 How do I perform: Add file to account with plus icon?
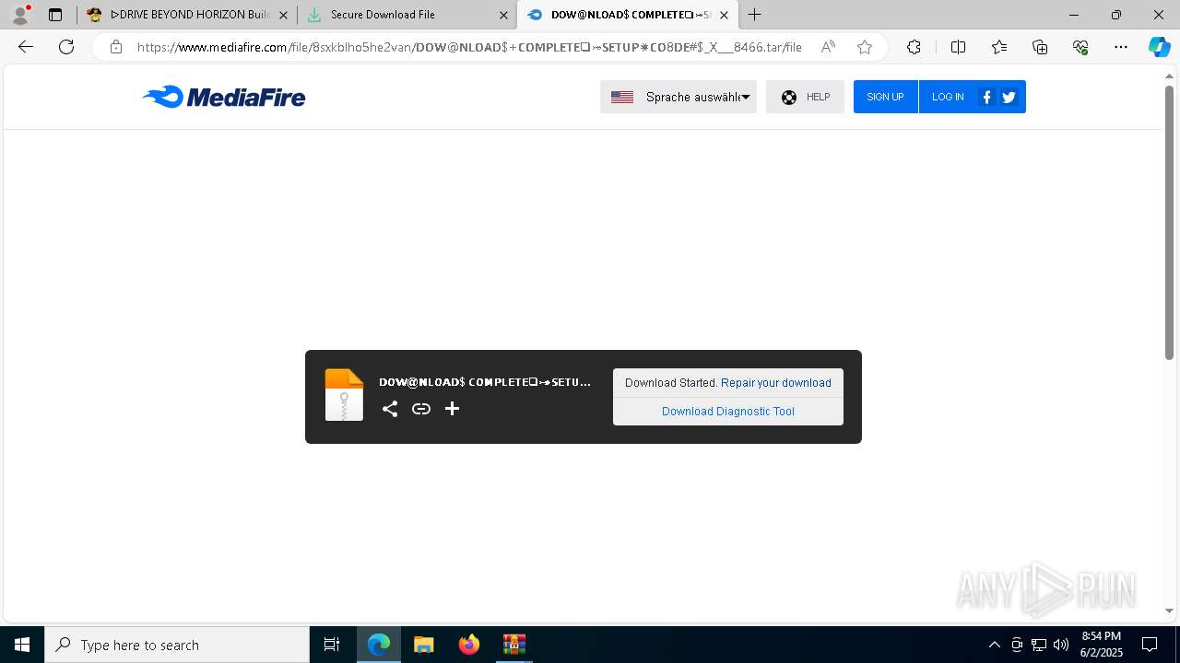coord(452,409)
